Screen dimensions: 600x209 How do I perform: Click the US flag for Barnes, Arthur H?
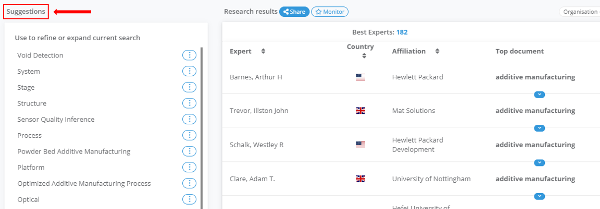361,77
